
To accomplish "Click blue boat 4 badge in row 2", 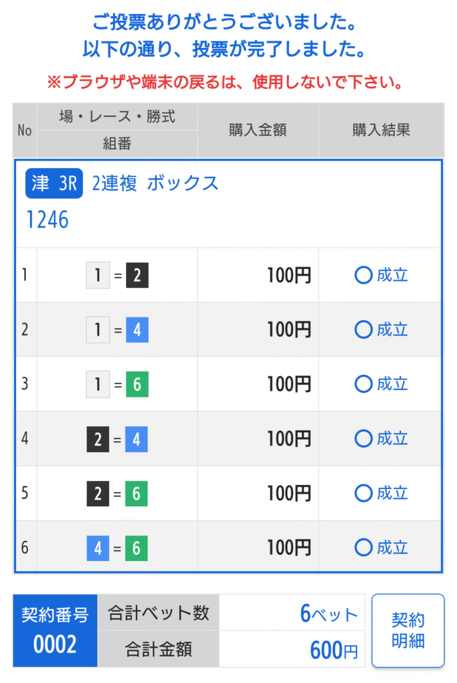I will (137, 330).
